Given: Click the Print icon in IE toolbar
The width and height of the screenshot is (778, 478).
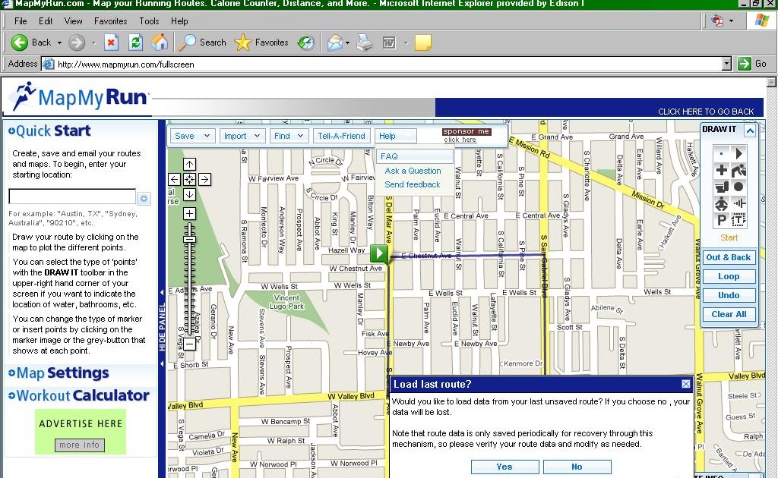Looking at the screenshot, I should pyautogui.click(x=365, y=42).
